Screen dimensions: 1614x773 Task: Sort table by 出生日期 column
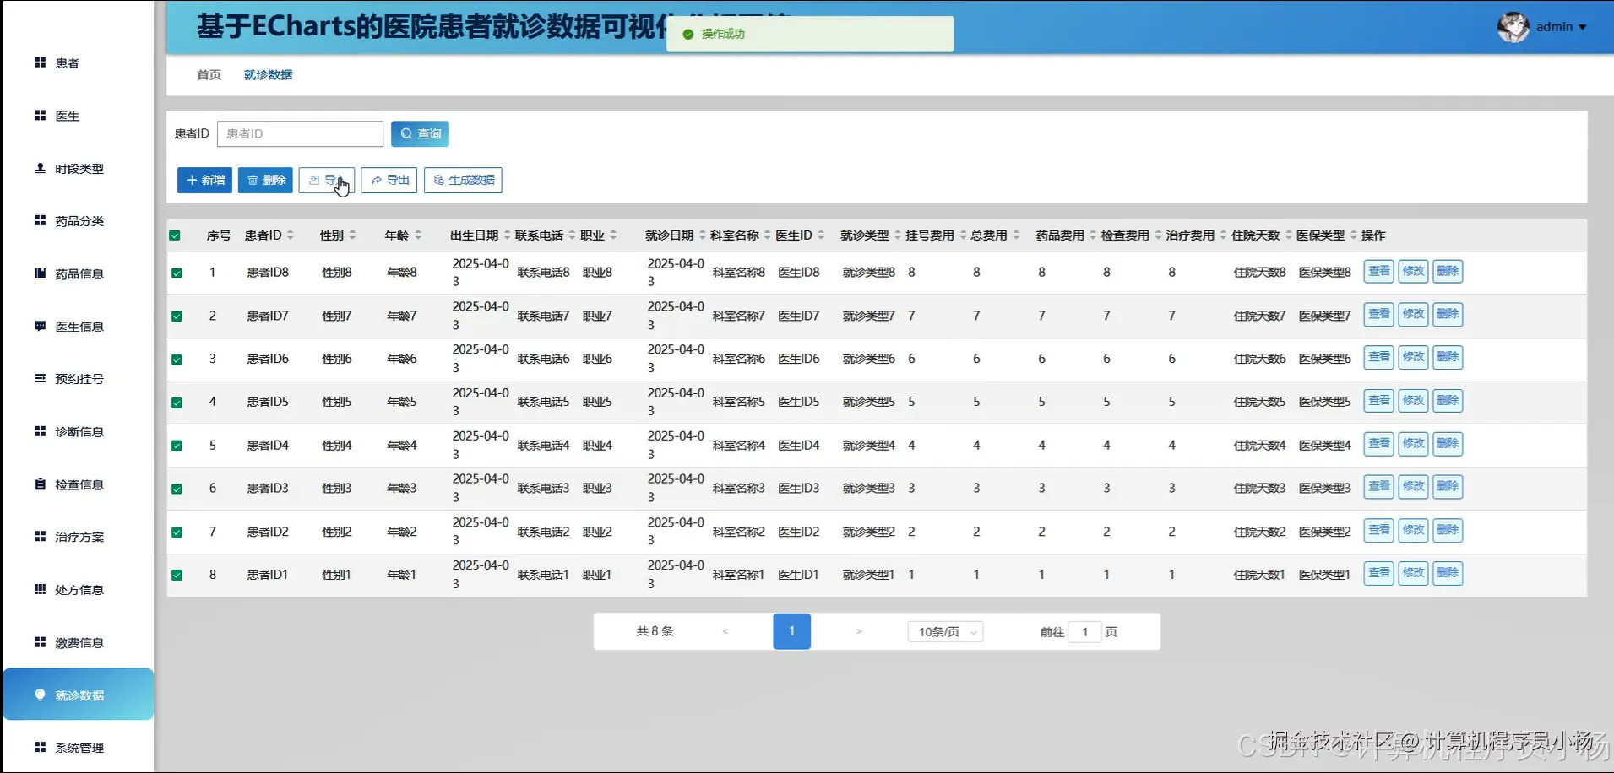coord(507,235)
